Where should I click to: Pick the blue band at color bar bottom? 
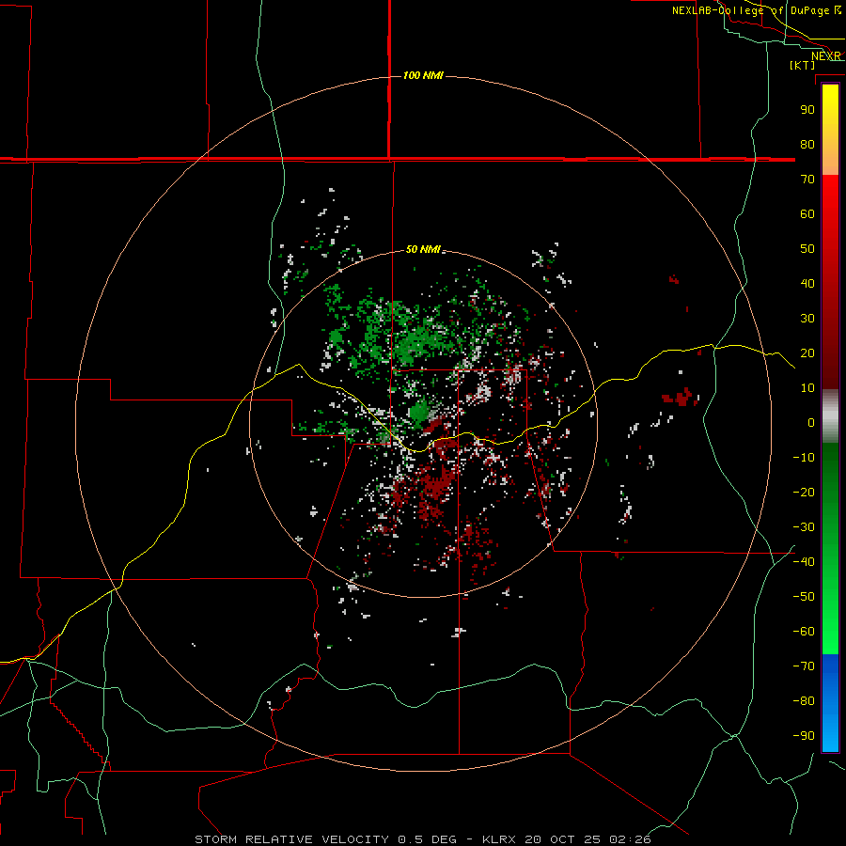(x=830, y=703)
